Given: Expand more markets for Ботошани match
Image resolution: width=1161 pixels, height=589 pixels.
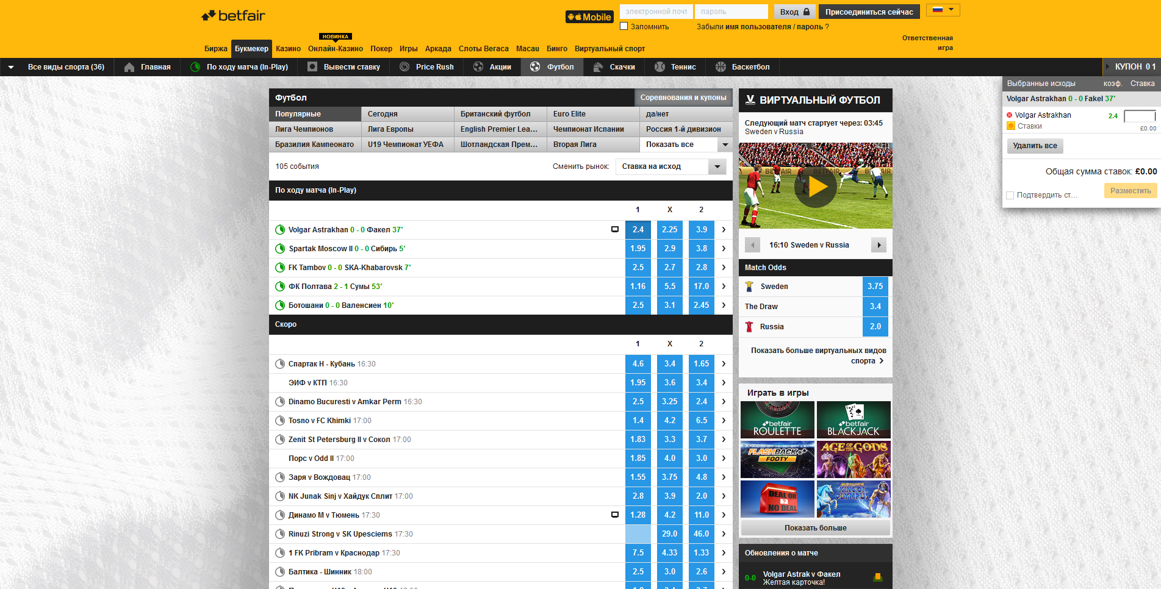Looking at the screenshot, I should click(x=724, y=305).
